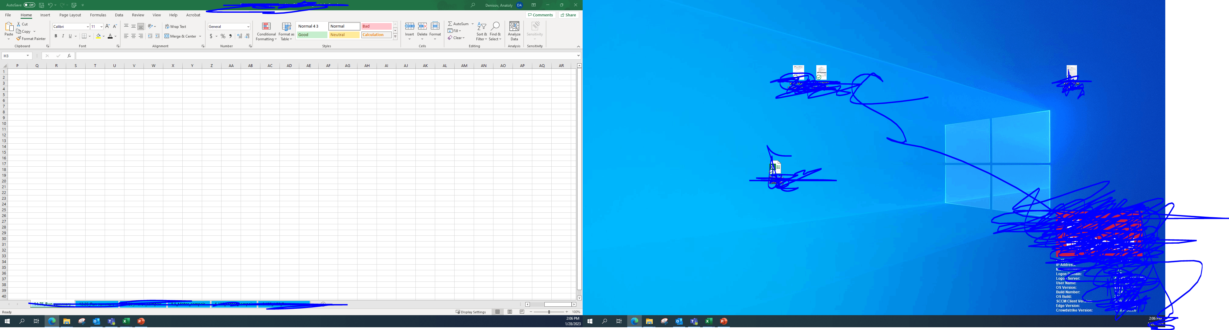
Task: Click the Increase Indent icon
Action: tap(157, 36)
